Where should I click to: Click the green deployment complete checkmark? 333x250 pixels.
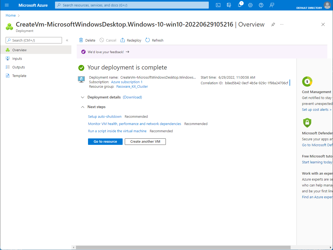(x=81, y=68)
